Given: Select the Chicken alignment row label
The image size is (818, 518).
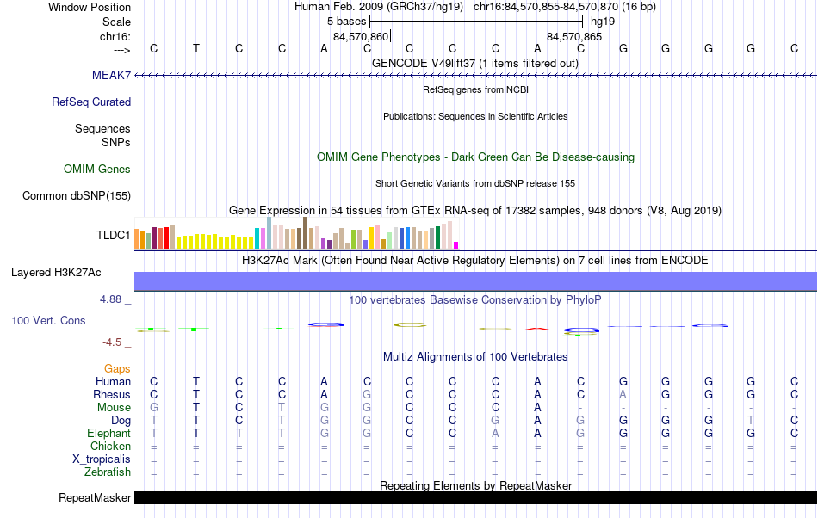Looking at the screenshot, I should click(110, 446).
